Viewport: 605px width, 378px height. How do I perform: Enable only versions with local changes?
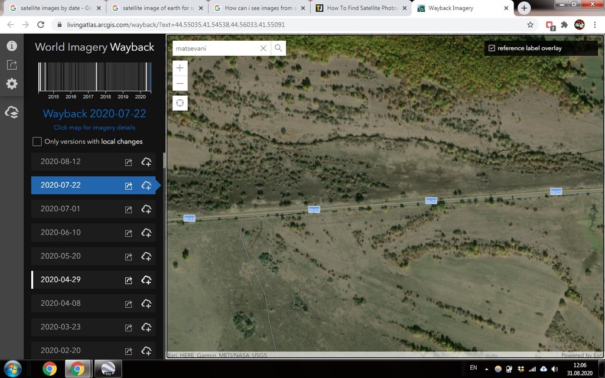pos(37,142)
